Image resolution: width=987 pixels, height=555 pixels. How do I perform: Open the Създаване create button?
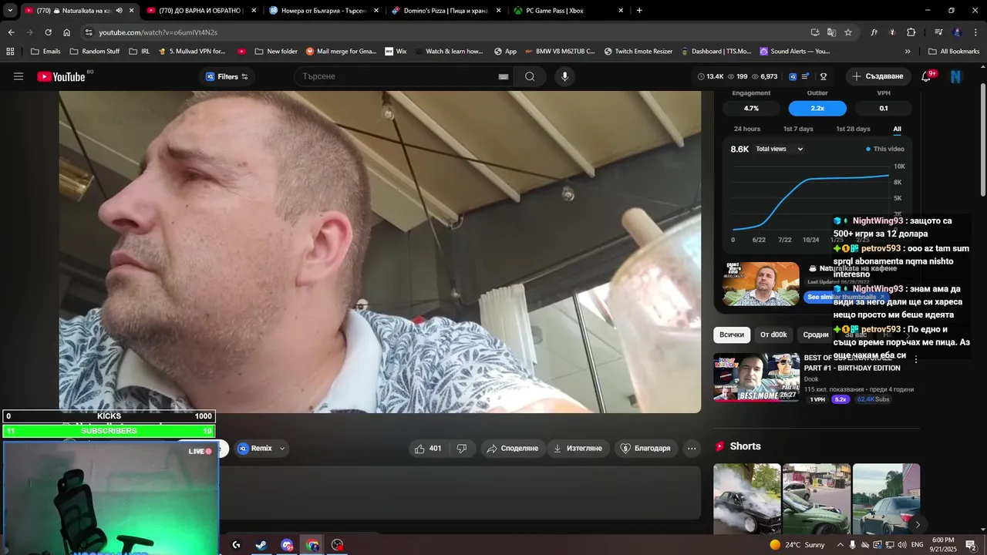point(878,76)
